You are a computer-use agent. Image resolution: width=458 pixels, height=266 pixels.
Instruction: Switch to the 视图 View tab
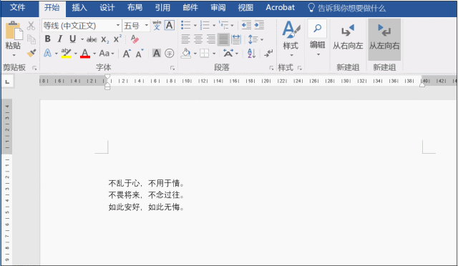(x=245, y=8)
